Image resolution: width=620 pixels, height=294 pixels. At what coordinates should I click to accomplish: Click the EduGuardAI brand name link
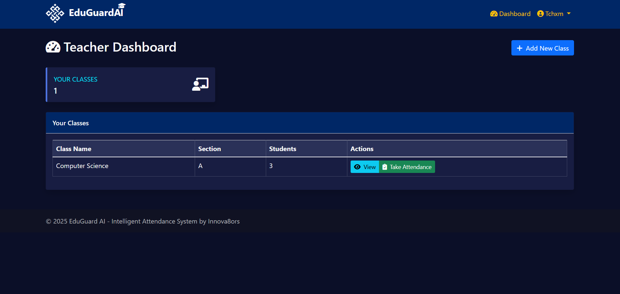[96, 13]
